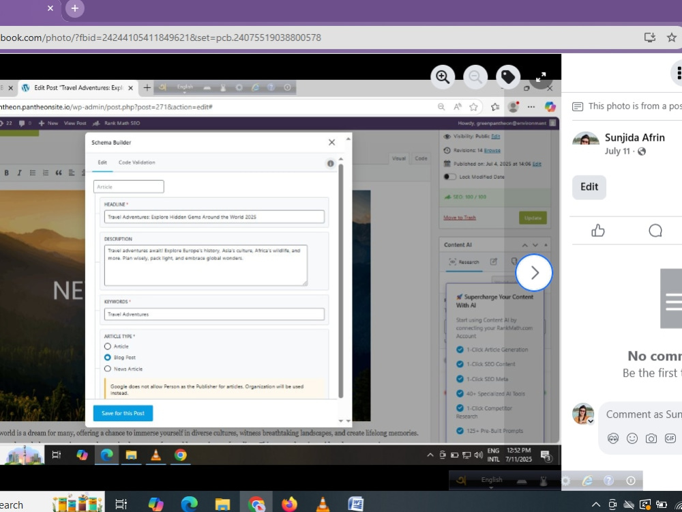682x512 pixels.
Task: Click the info icon in Schema Builder
Action: [330, 163]
